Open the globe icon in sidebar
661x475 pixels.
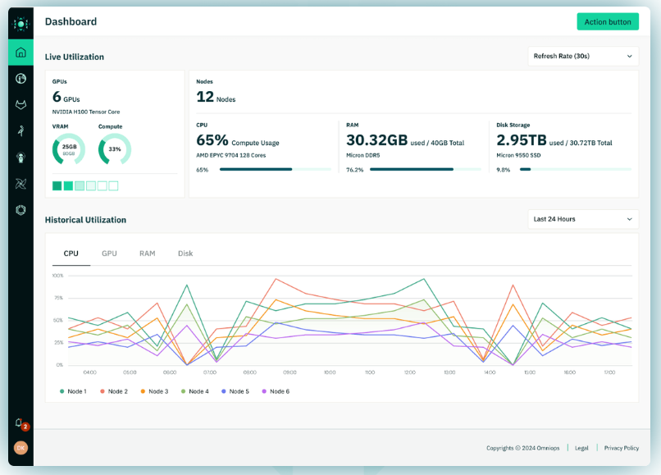pos(21,79)
